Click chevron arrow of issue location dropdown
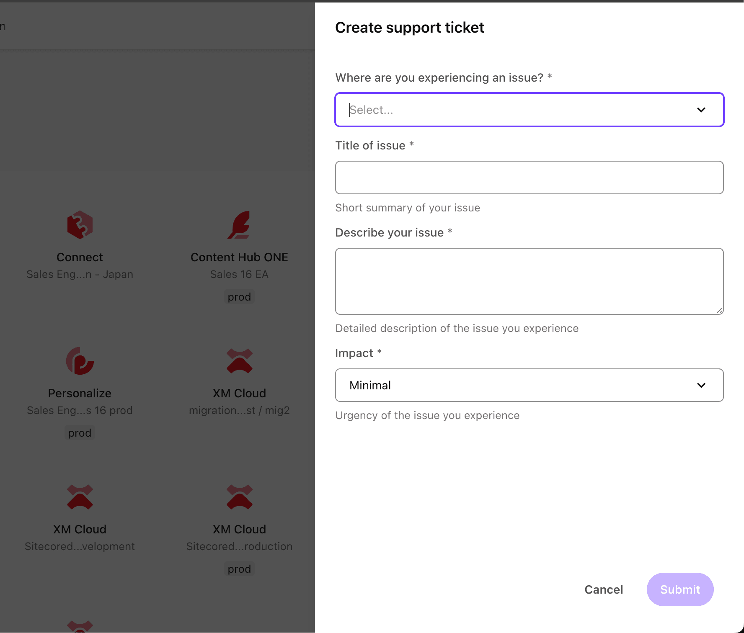Viewport: 744px width, 633px height. [x=701, y=110]
